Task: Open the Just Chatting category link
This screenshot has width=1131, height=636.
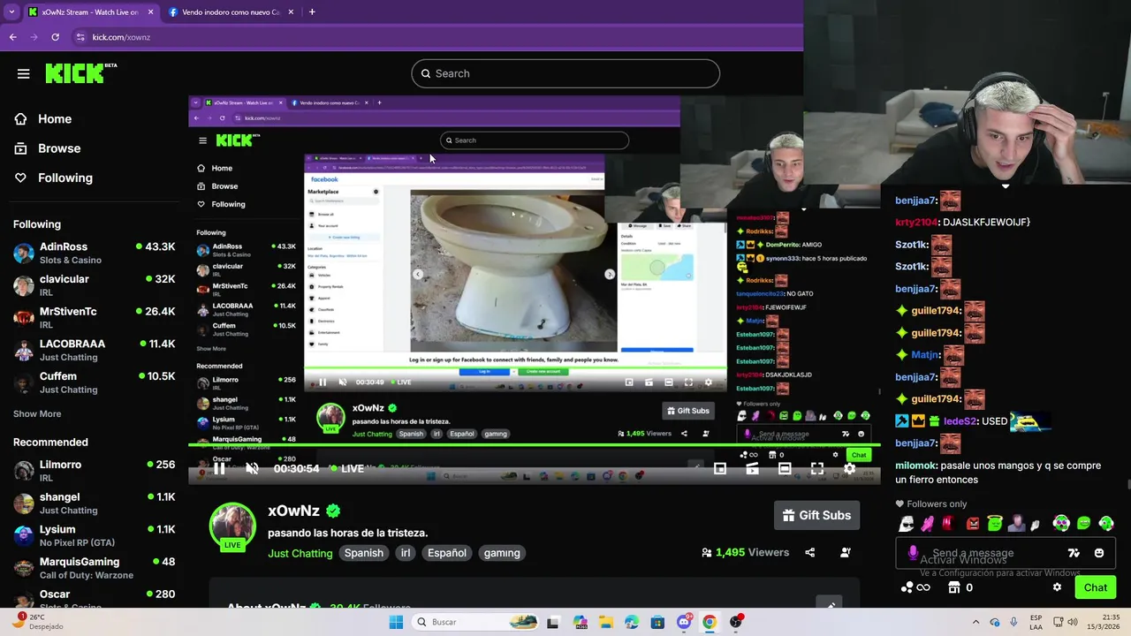Action: (x=300, y=553)
